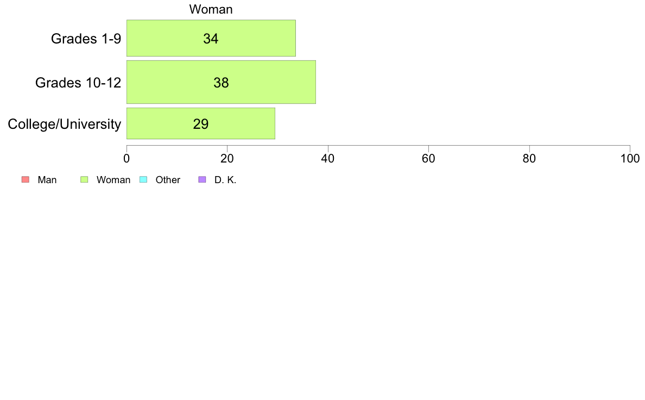The image size is (645, 400).
Task: Select the Grades 1-9 bar
Action: tap(211, 38)
